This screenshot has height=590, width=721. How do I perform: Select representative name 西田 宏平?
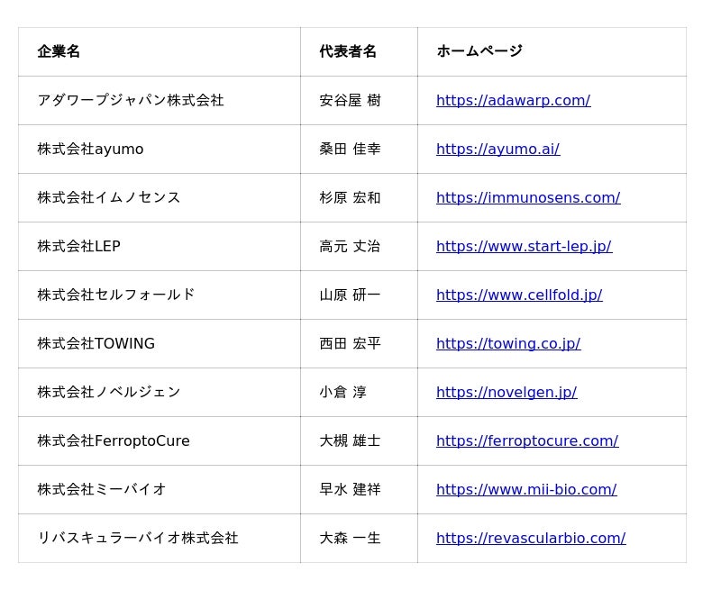coord(350,344)
